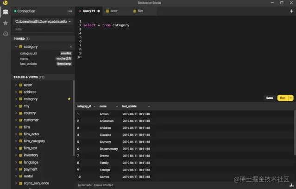Save the query

point(270,98)
